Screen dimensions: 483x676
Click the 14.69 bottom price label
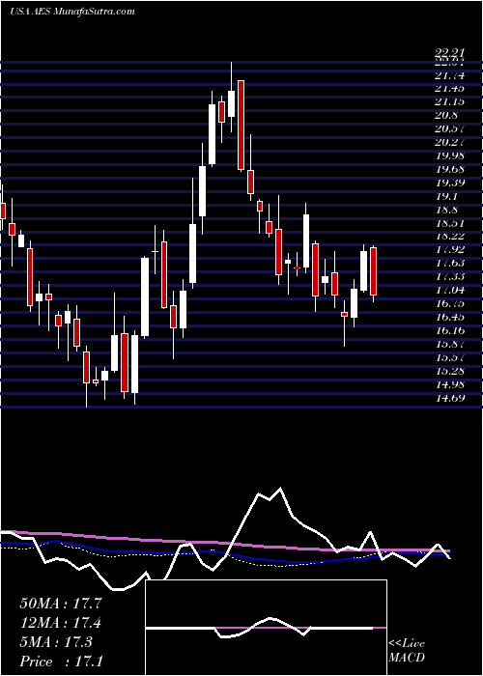click(x=449, y=398)
